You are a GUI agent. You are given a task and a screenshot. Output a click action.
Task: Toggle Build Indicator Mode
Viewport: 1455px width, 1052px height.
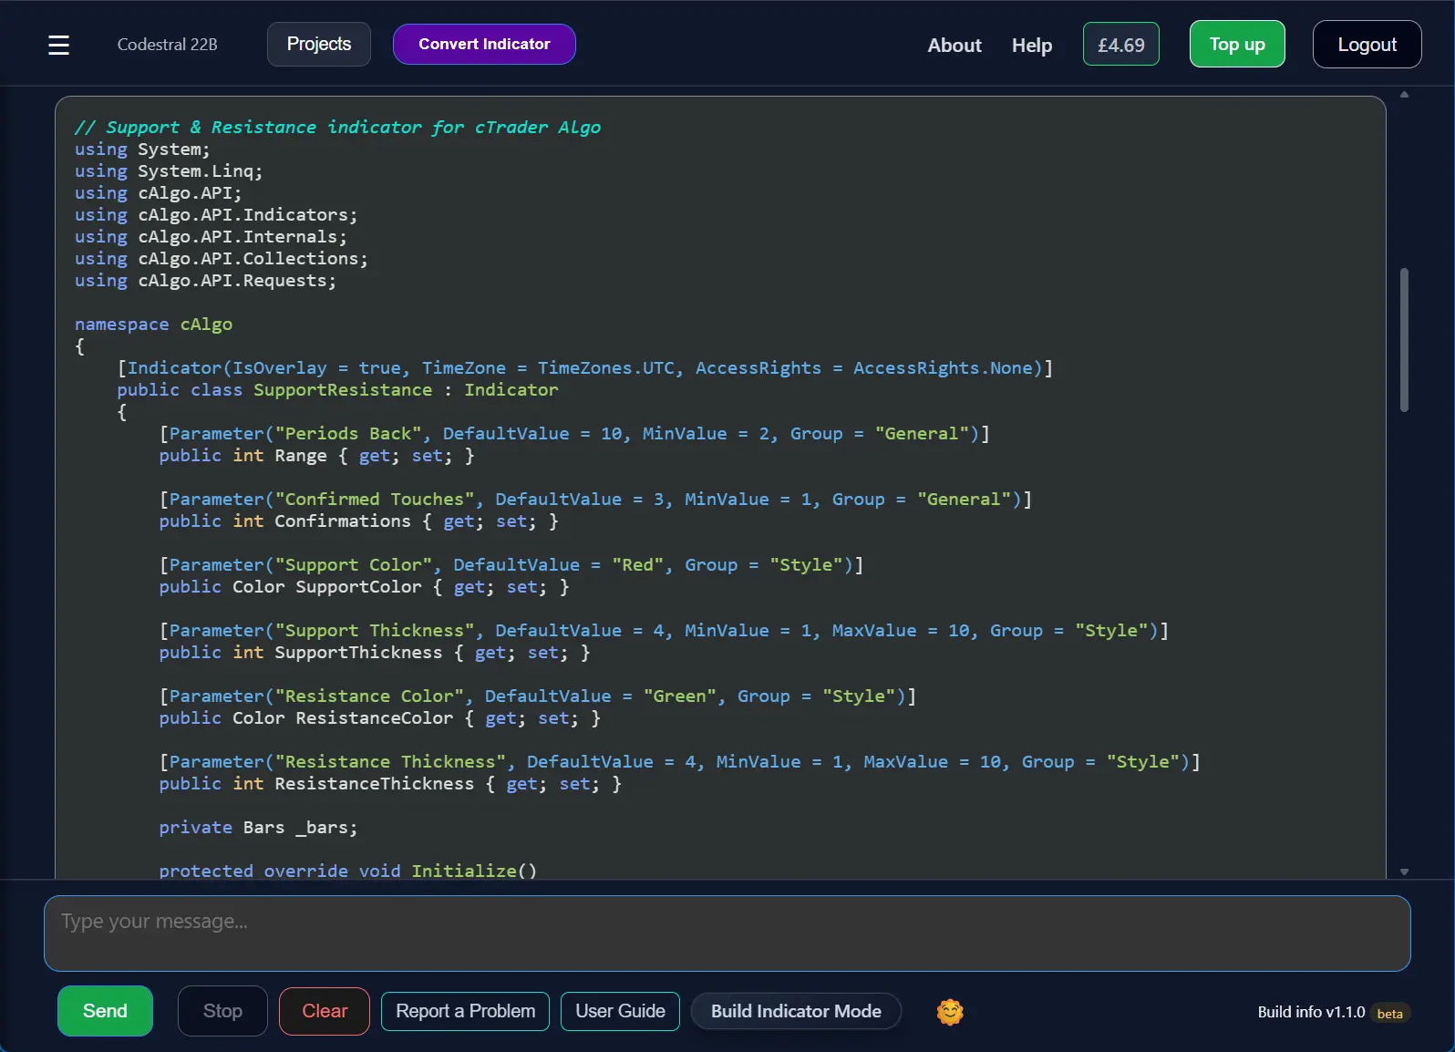coord(795,1011)
